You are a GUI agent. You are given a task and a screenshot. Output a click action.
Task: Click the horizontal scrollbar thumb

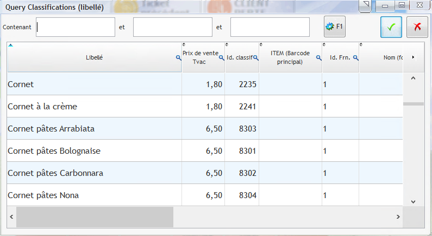[94, 217]
